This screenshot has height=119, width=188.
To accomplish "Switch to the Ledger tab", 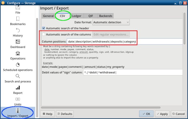I will tap(77, 16).
